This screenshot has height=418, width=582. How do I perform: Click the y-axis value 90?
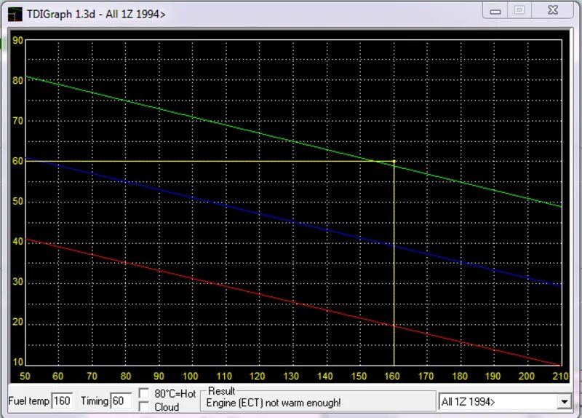pyautogui.click(x=17, y=40)
